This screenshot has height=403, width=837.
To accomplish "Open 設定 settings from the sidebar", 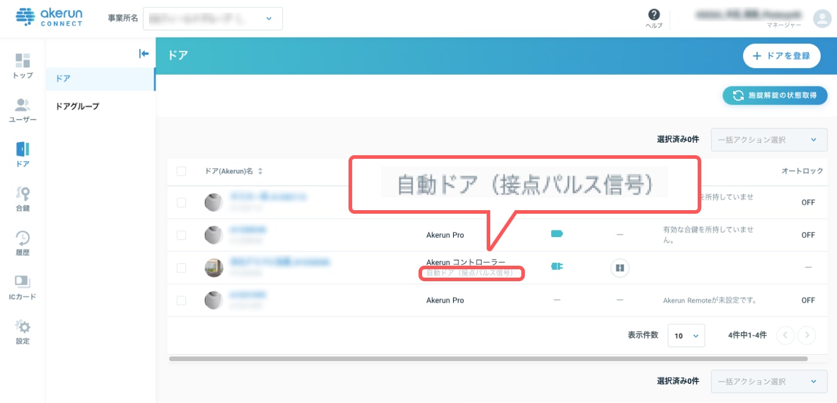I will click(23, 332).
